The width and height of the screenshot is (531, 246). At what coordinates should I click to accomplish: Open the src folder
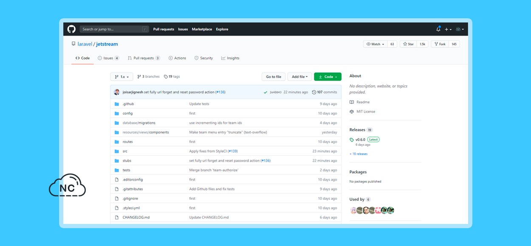(x=125, y=151)
